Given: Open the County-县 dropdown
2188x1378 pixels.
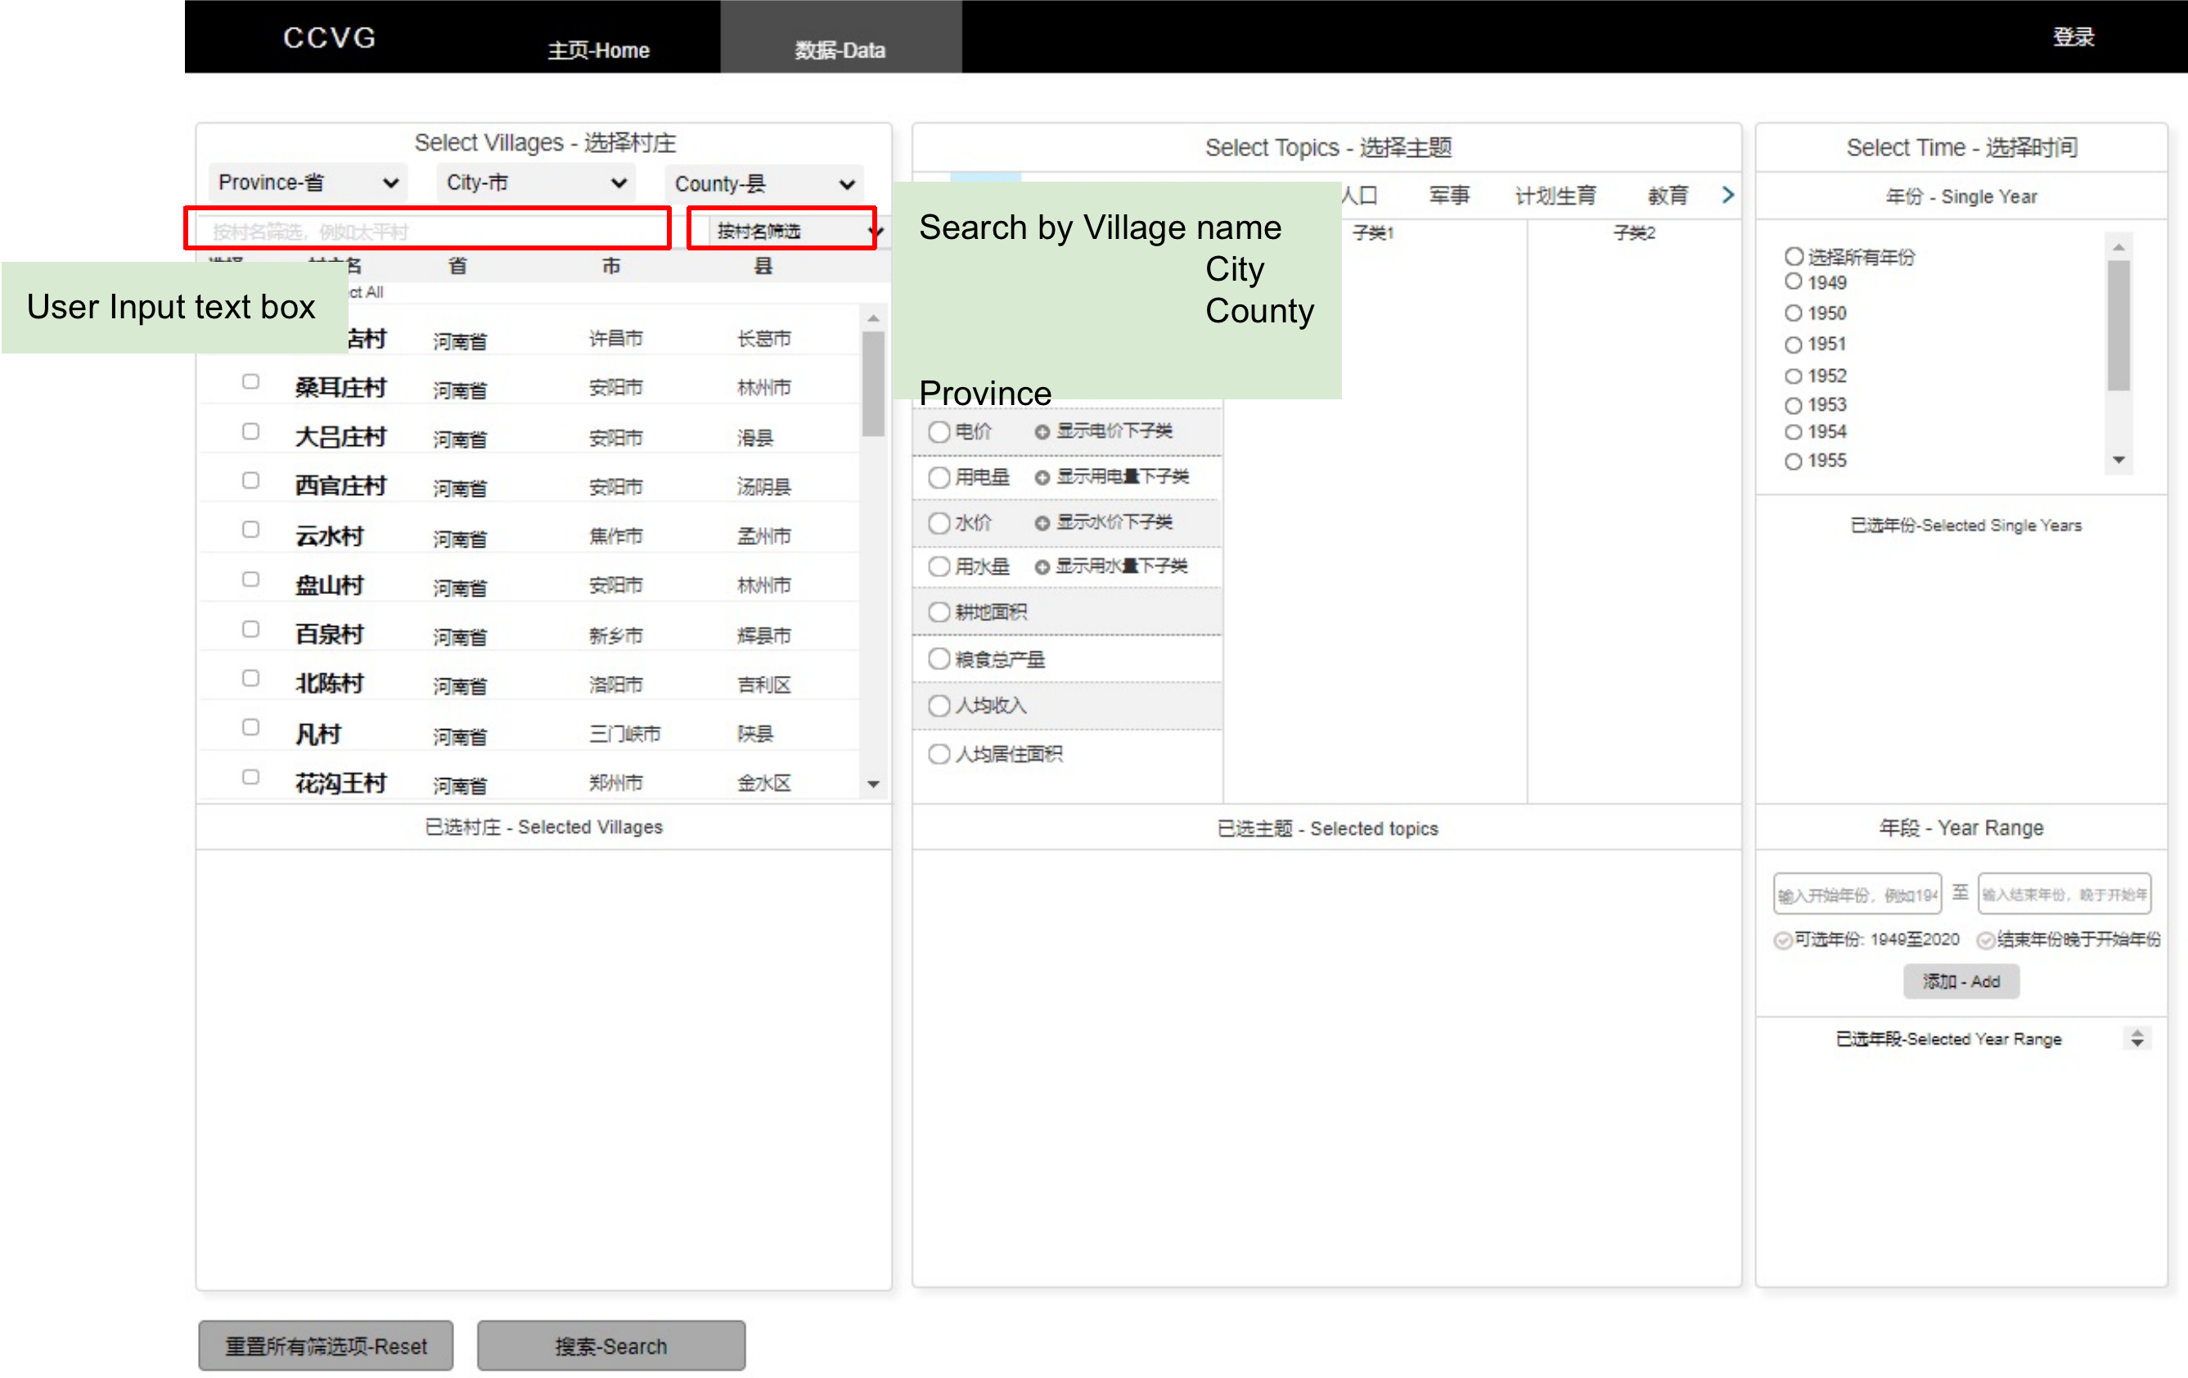Looking at the screenshot, I should 764,183.
